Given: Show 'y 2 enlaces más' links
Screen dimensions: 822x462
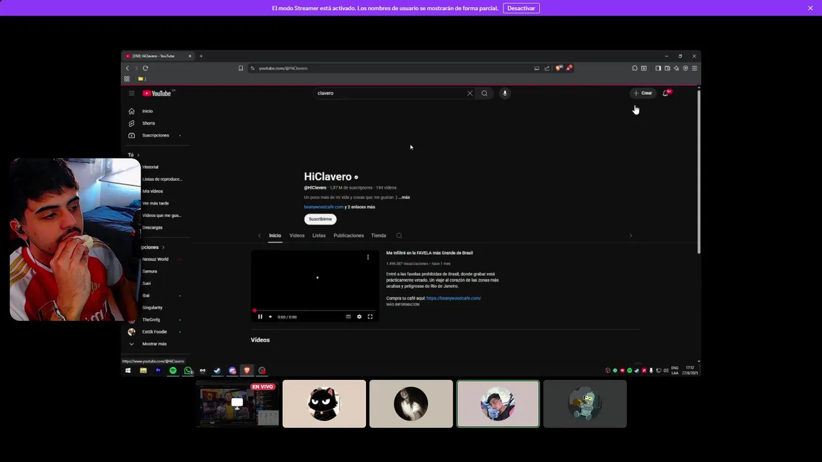Looking at the screenshot, I should pyautogui.click(x=360, y=207).
